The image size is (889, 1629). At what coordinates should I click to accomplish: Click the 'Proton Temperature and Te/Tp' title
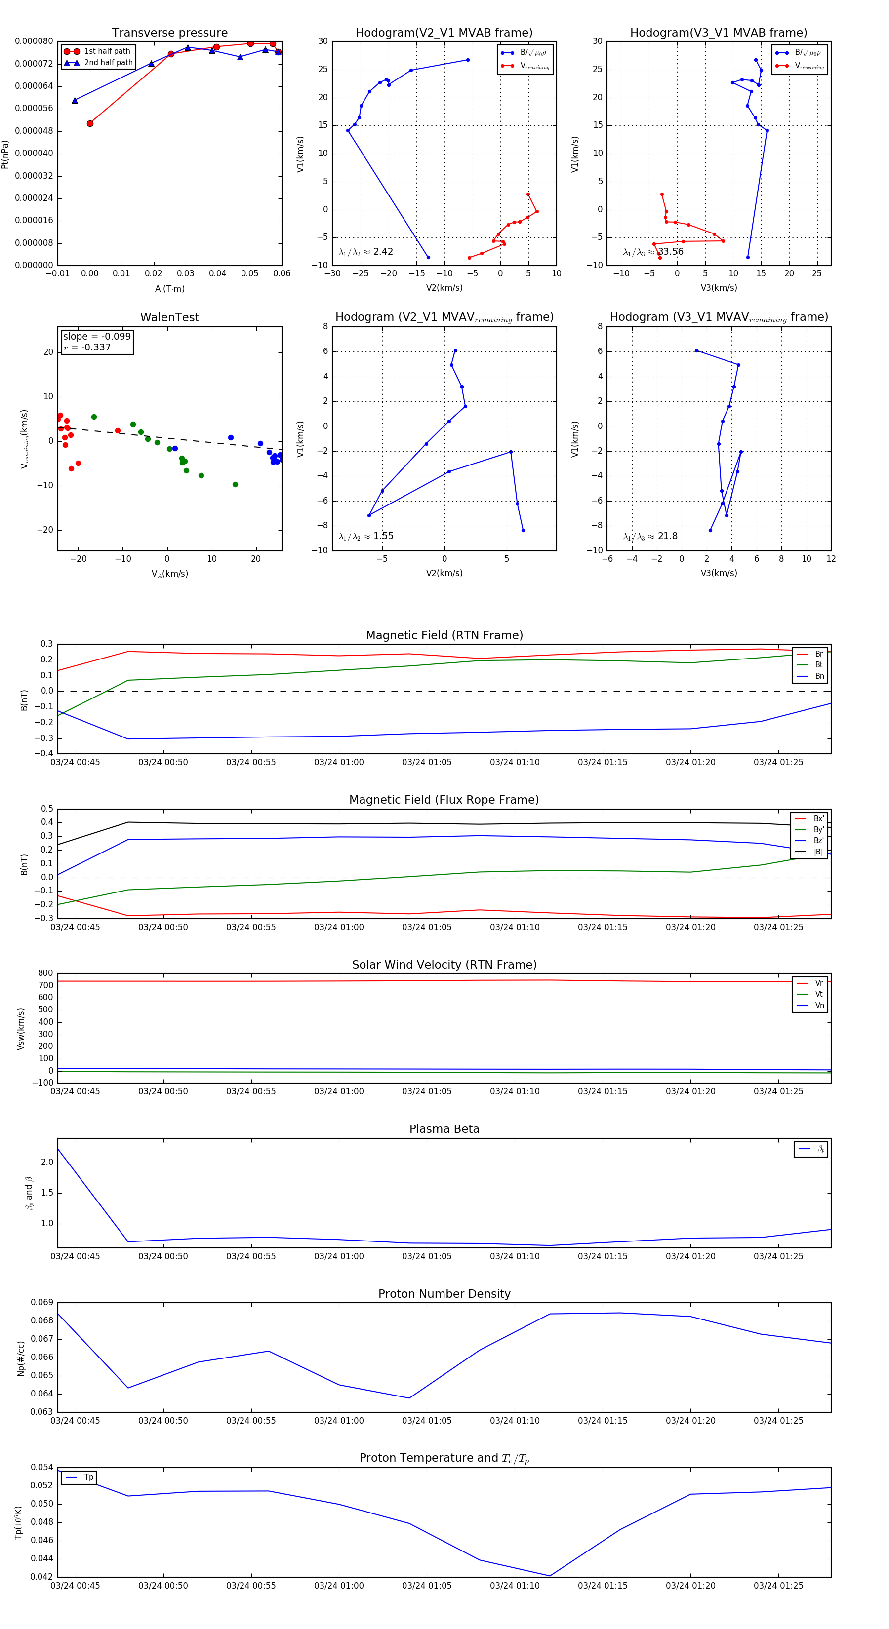tap(444, 1458)
